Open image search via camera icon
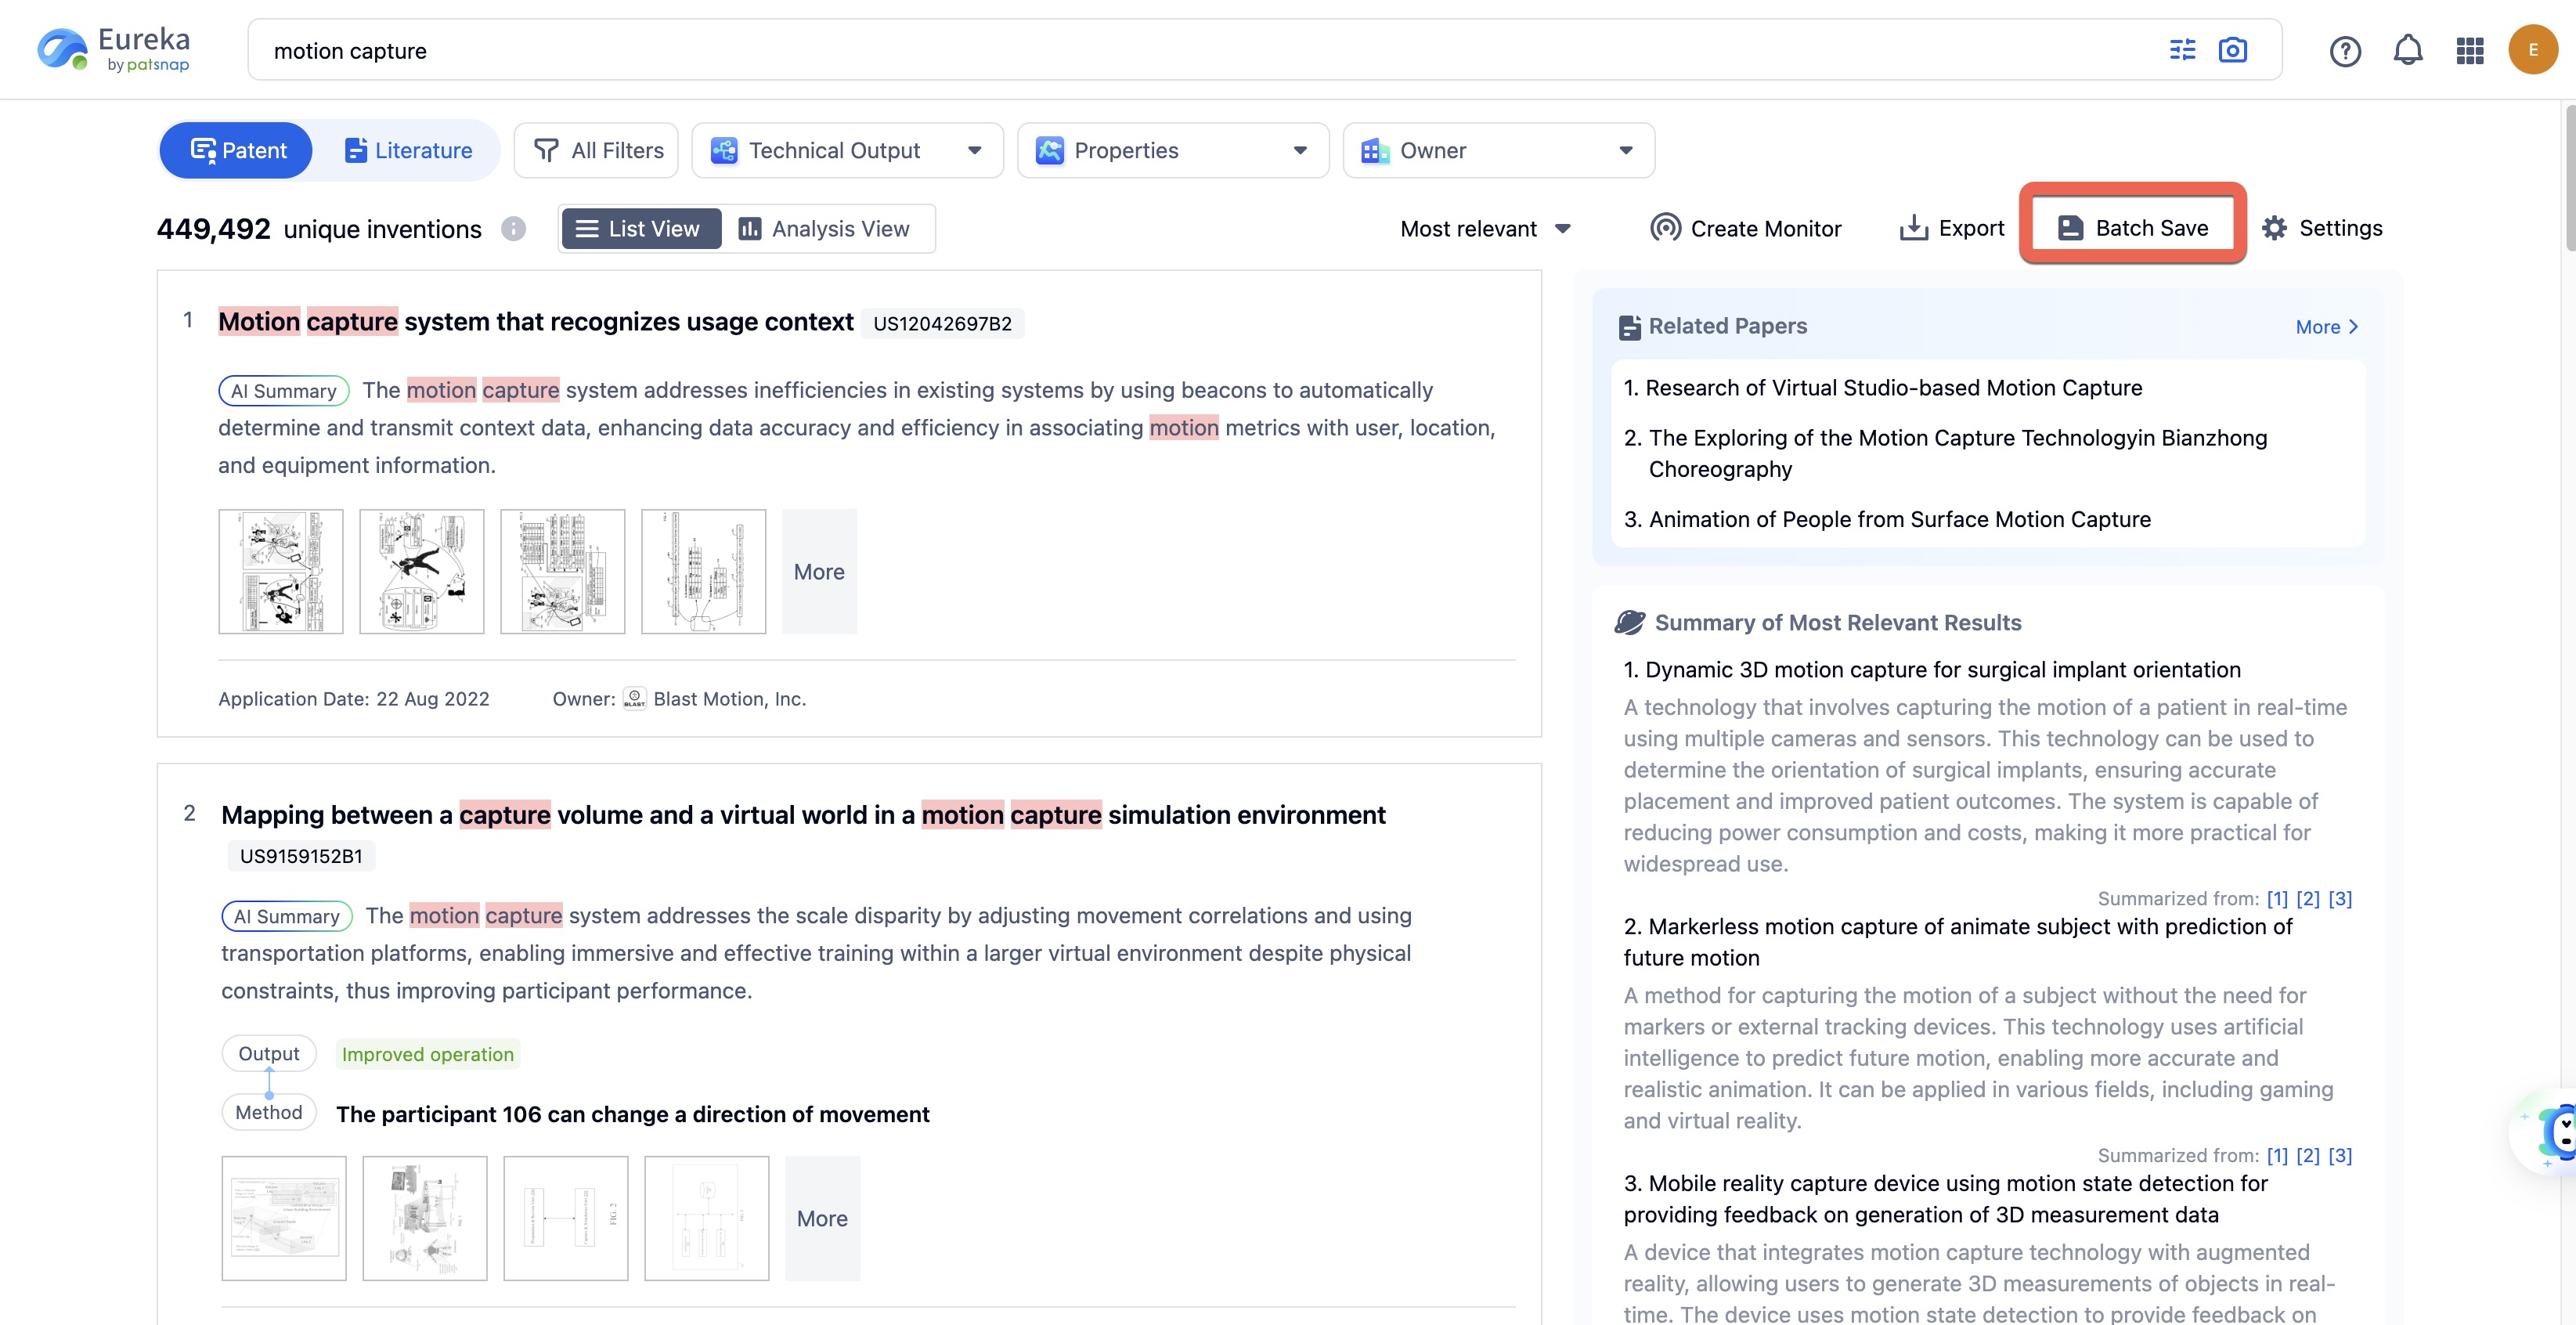Image resolution: width=2576 pixels, height=1325 pixels. click(2232, 50)
